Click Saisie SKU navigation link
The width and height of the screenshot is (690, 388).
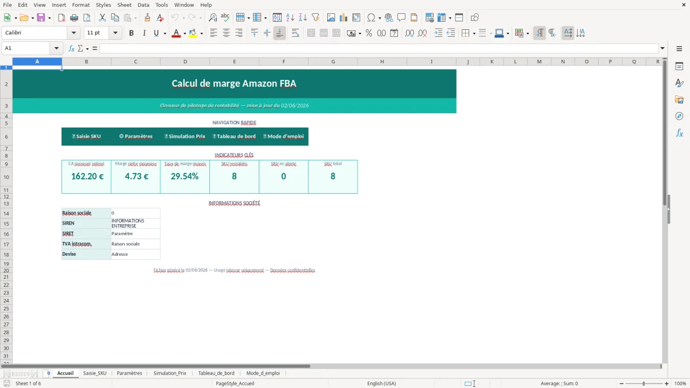(x=86, y=136)
